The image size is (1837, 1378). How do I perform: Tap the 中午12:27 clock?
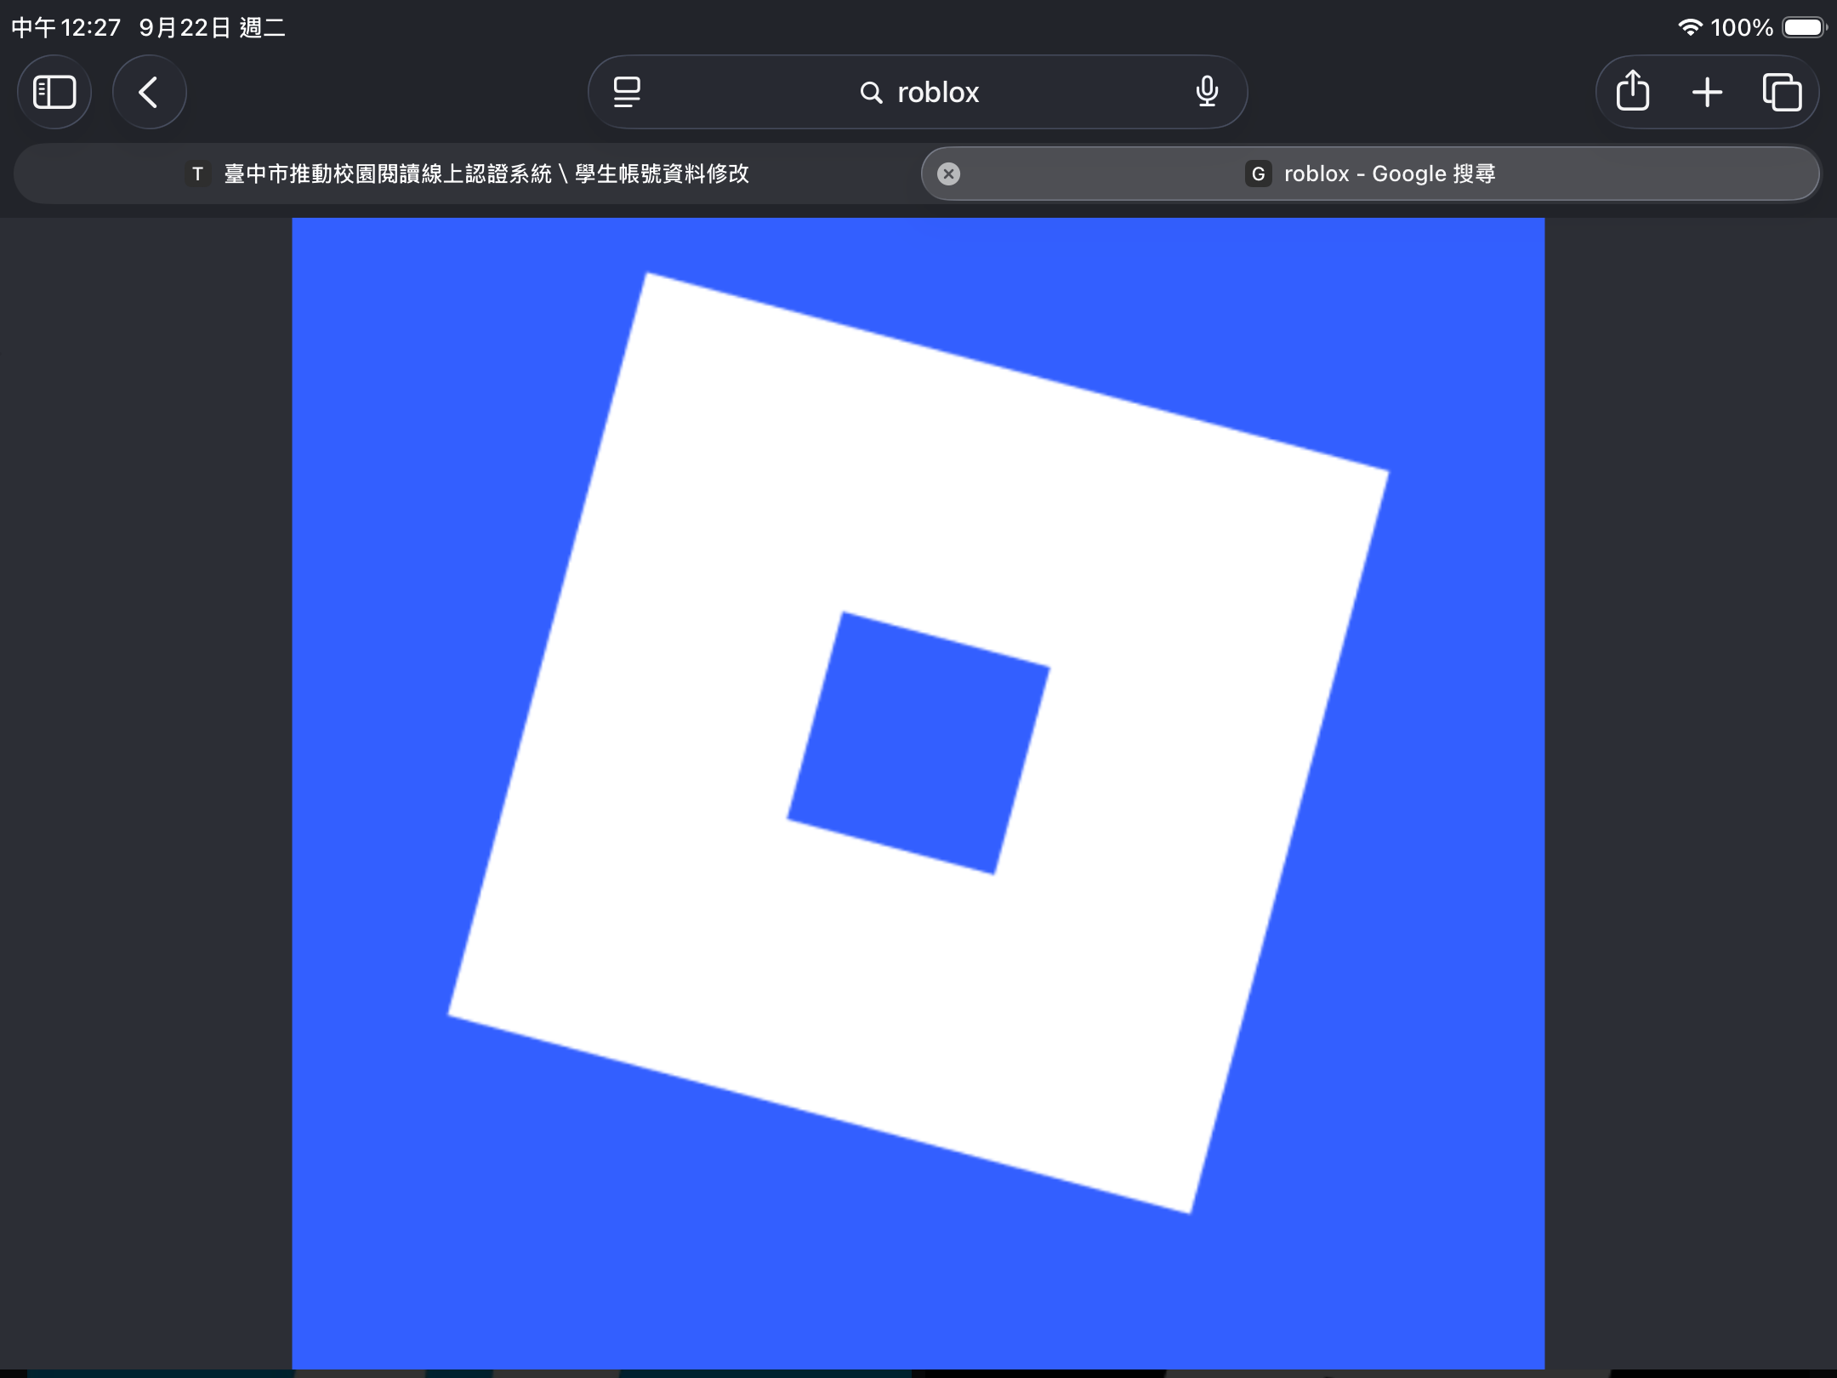point(66,28)
